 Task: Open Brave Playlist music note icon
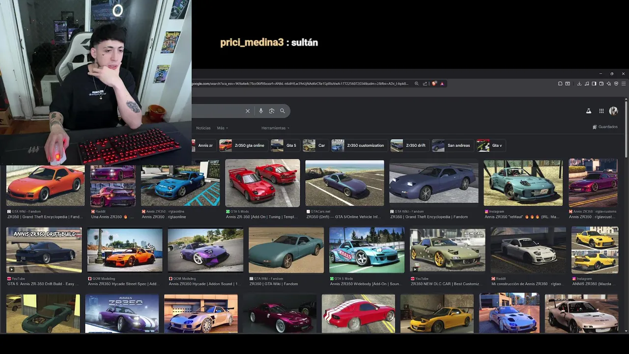(x=587, y=84)
